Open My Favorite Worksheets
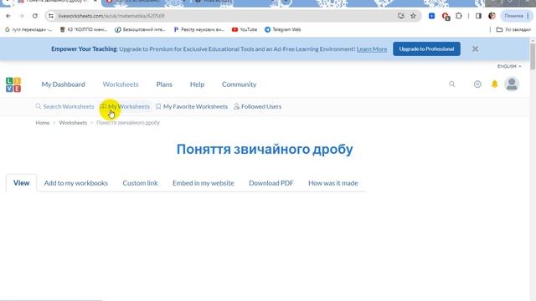This screenshot has height=301, width=536. click(x=192, y=106)
